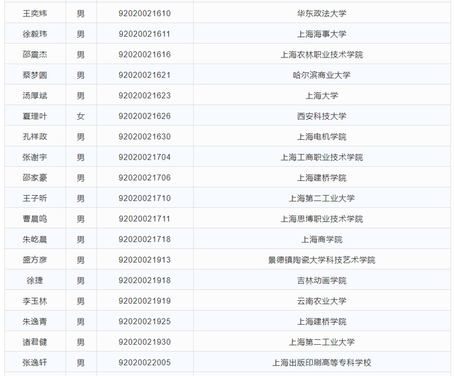Click the 上海思博职业技术学院 cell

[x=321, y=219]
